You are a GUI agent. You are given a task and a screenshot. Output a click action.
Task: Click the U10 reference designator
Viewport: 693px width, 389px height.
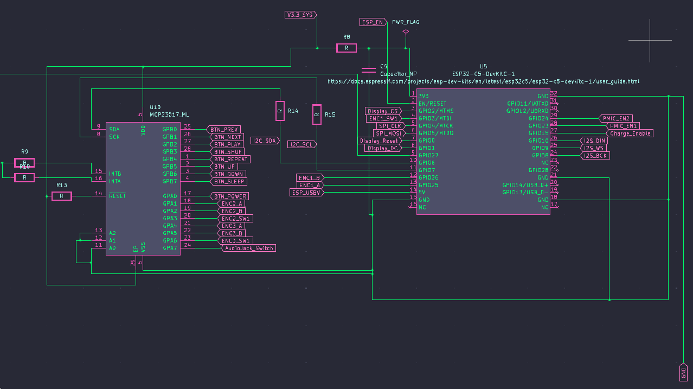[155, 108]
